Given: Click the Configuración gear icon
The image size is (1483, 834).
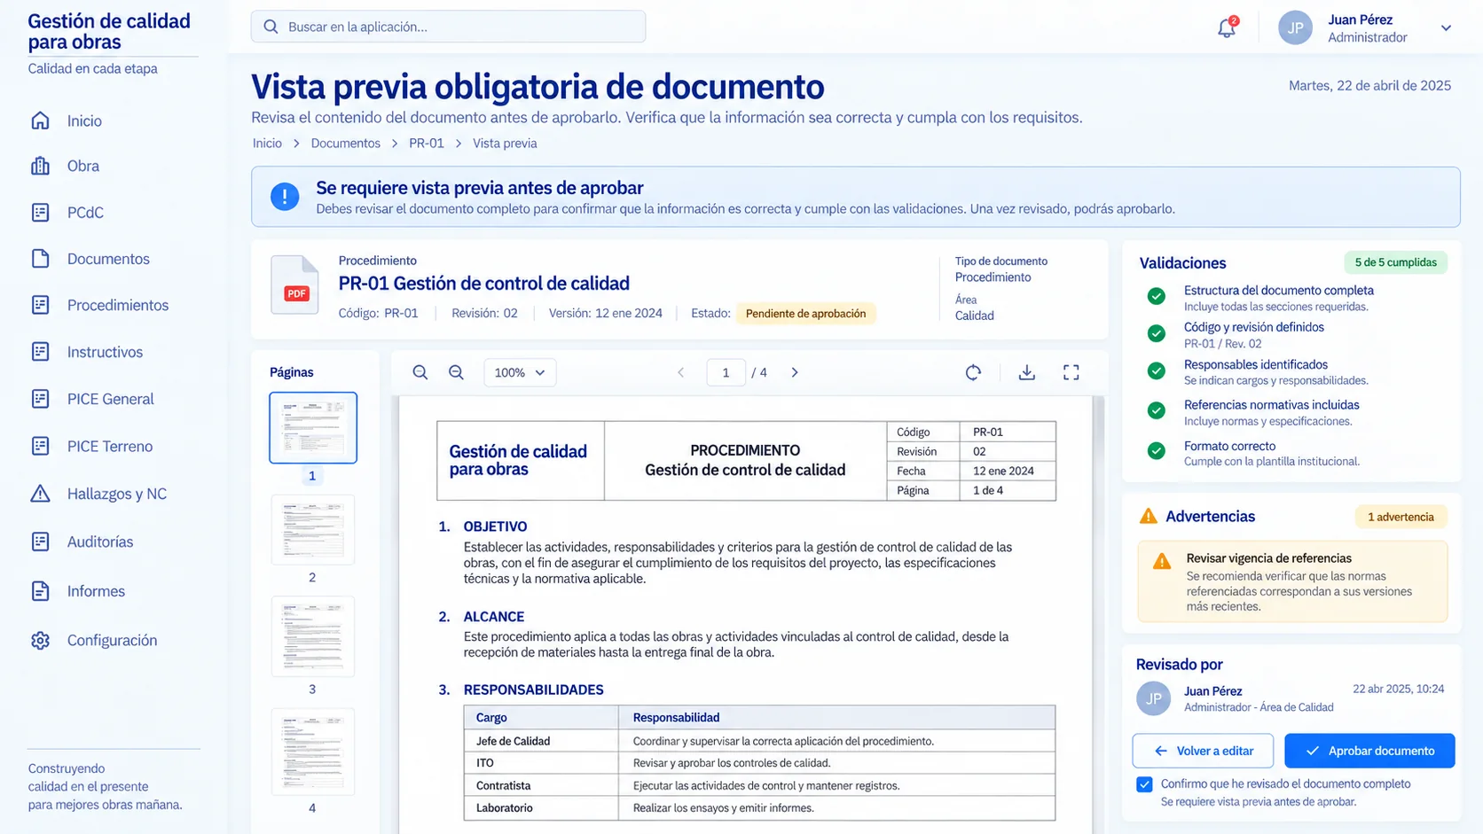Looking at the screenshot, I should point(40,640).
